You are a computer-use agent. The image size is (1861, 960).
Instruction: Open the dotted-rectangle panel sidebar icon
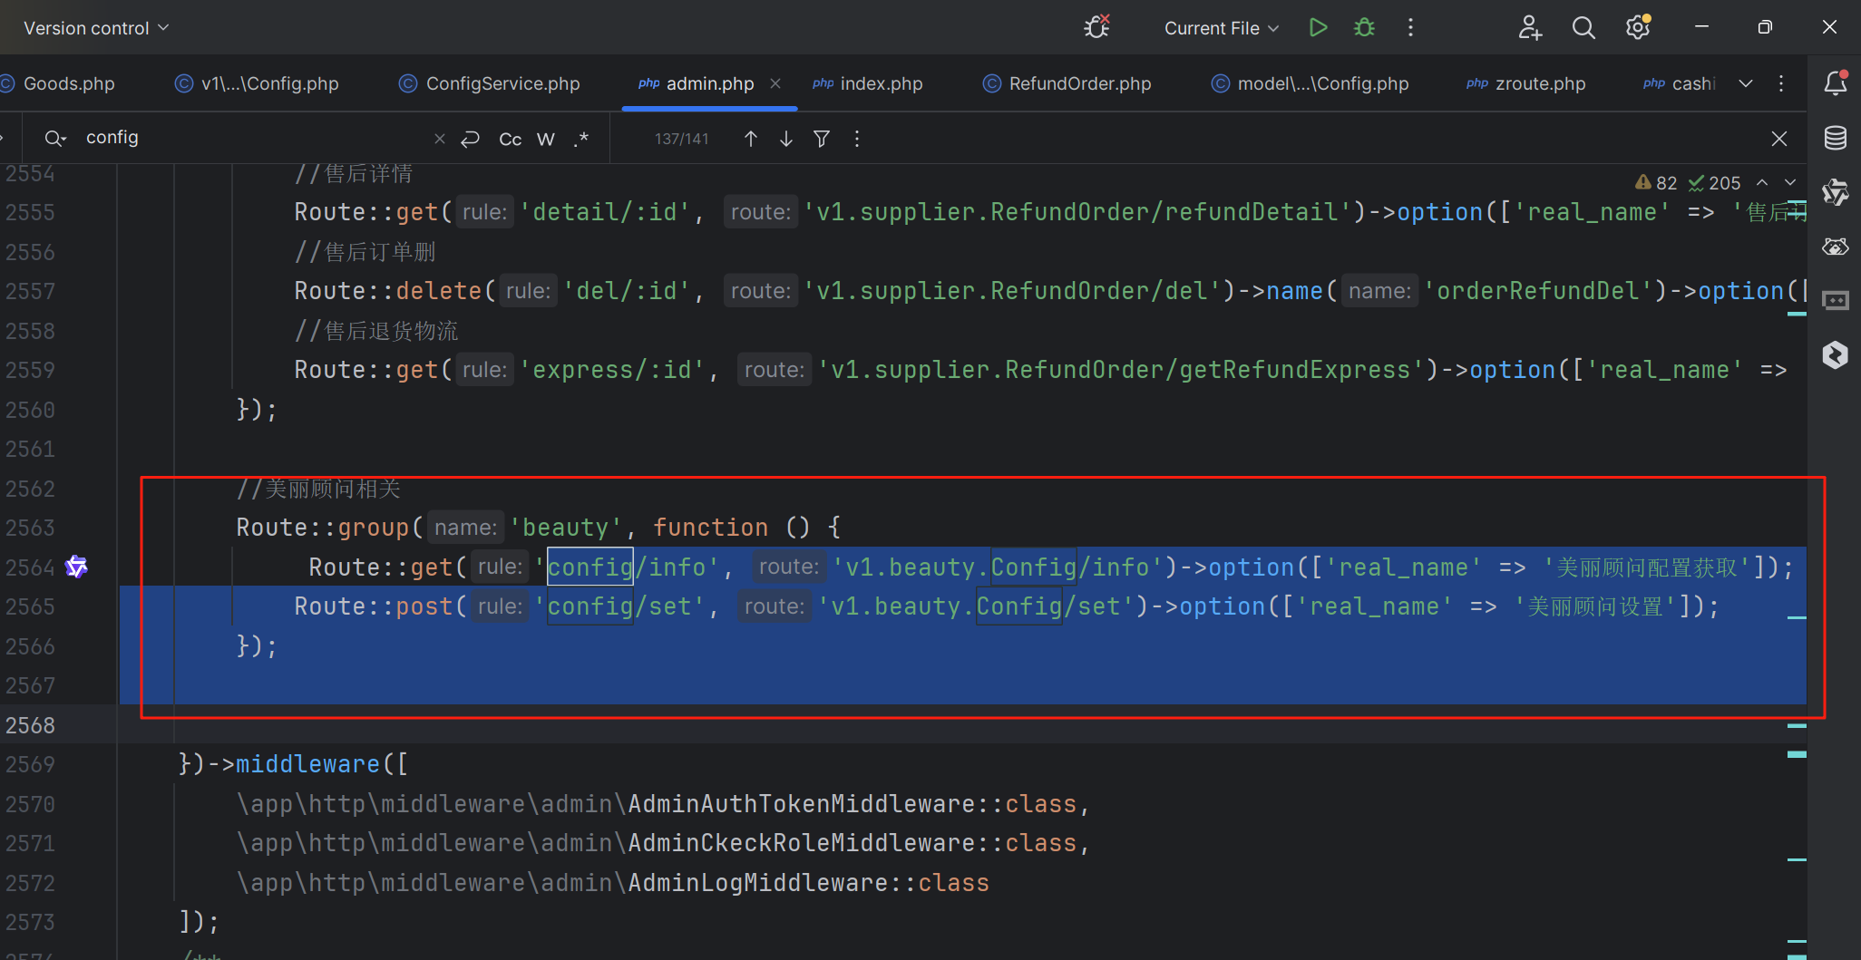(1836, 301)
